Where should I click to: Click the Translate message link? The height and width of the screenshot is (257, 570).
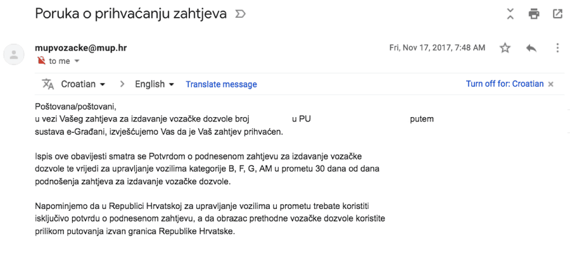[222, 84]
